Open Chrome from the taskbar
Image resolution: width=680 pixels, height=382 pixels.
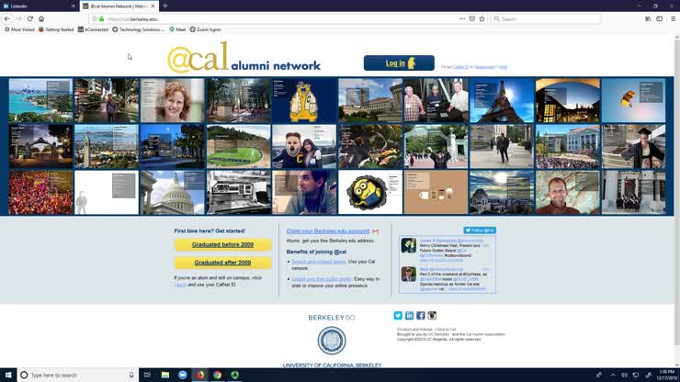[x=217, y=375]
